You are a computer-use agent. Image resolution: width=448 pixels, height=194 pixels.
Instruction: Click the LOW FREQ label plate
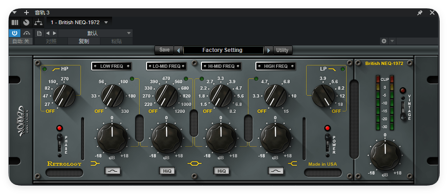click(x=112, y=66)
